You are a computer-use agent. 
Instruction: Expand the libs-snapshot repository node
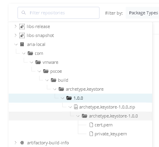(x=15, y=35)
